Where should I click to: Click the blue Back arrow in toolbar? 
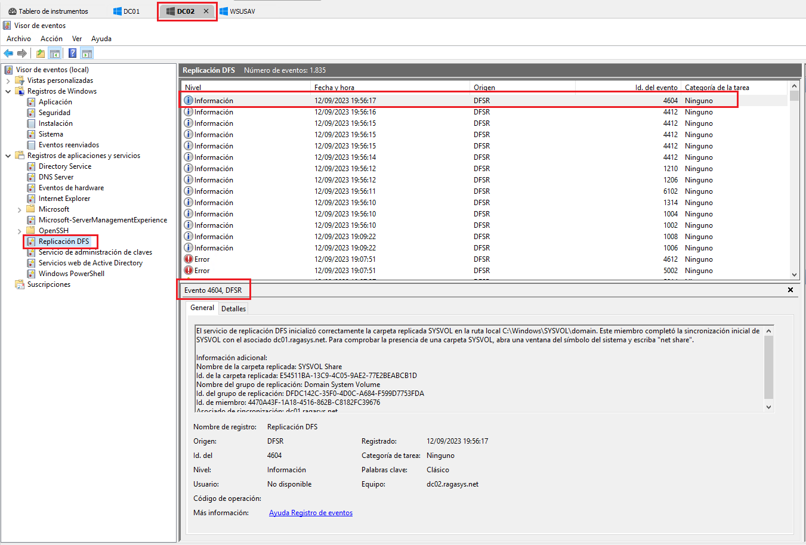tap(8, 53)
